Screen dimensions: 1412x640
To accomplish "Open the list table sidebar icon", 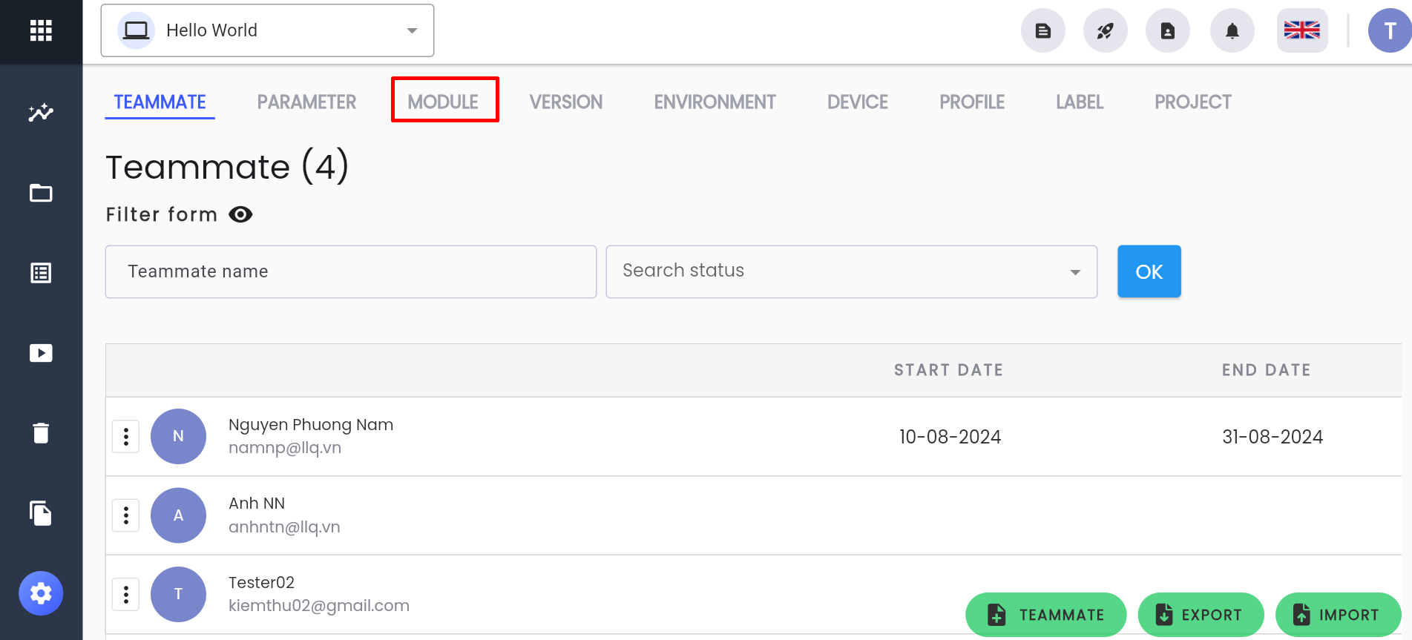I will (x=41, y=273).
